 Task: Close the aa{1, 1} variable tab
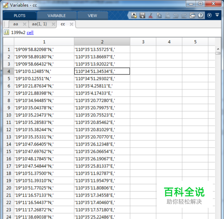[x=53, y=24]
